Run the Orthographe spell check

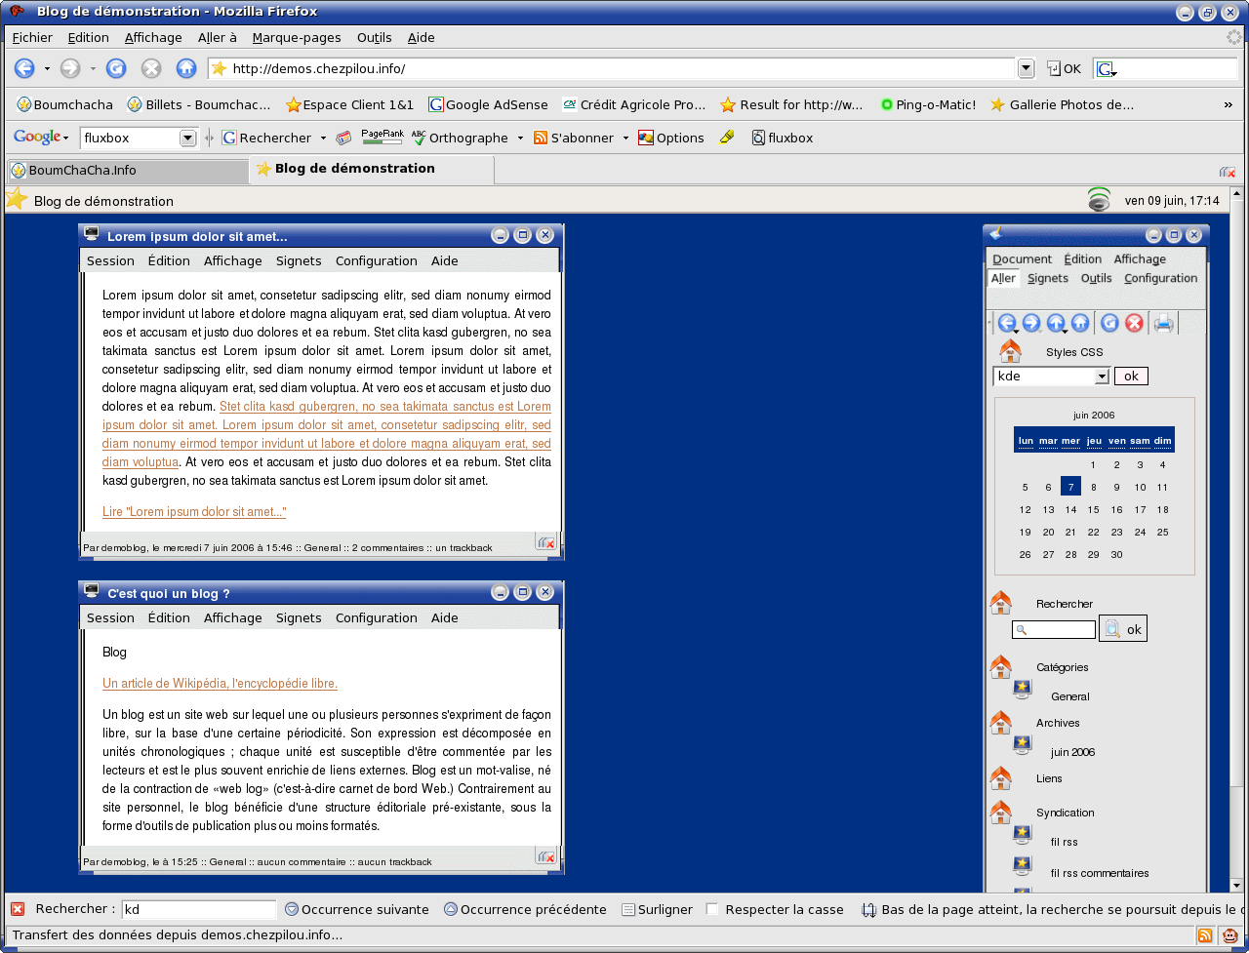tap(460, 138)
